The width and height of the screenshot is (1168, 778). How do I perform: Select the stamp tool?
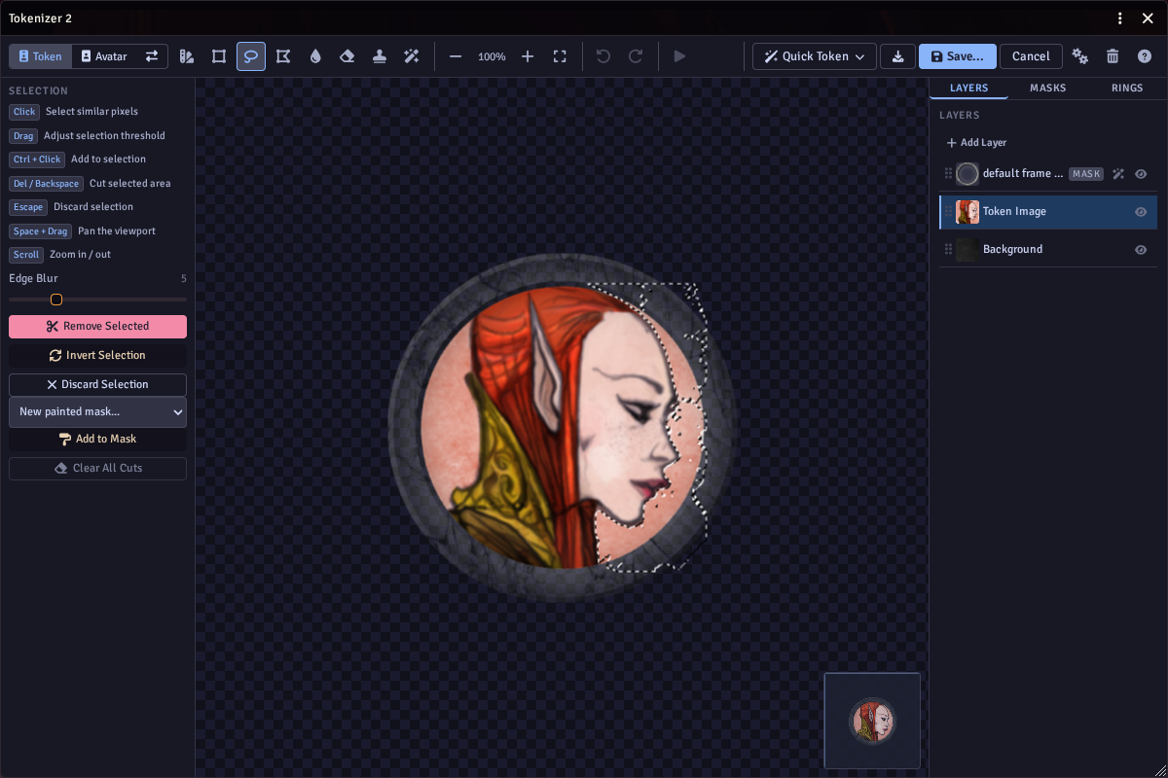click(380, 56)
